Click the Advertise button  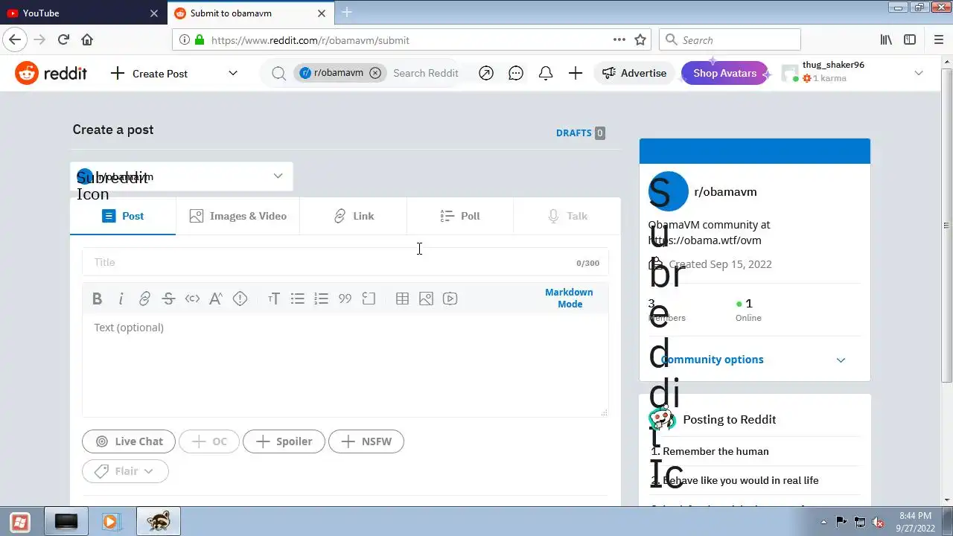(634, 73)
